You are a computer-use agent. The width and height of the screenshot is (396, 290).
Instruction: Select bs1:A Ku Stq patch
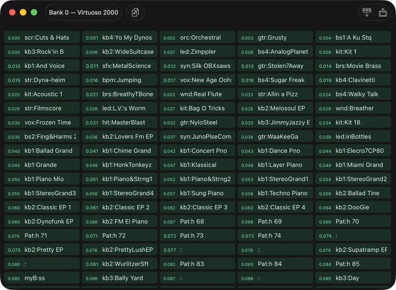[x=353, y=37]
